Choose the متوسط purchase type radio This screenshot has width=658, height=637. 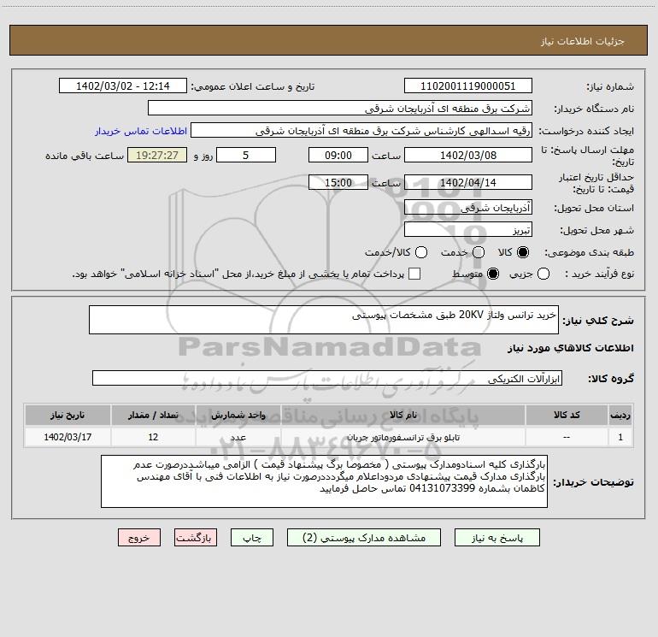493,274
